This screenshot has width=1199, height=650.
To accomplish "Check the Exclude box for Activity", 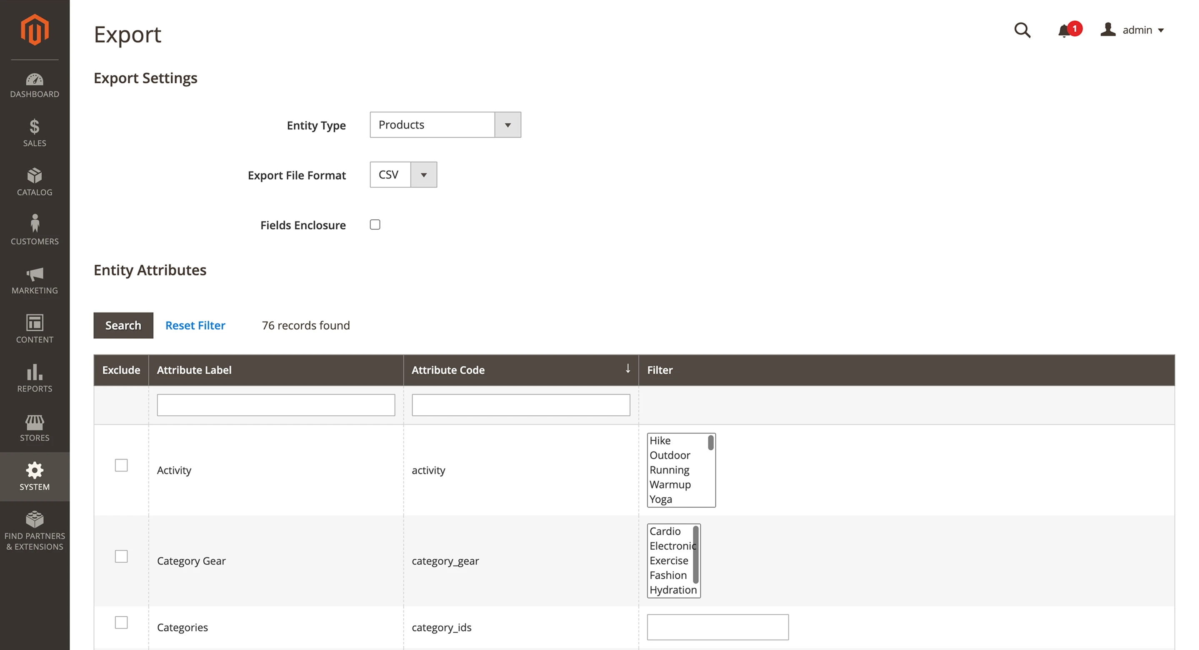I will pyautogui.click(x=121, y=464).
